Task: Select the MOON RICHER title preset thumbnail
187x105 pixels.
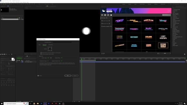Action: click(x=134, y=45)
